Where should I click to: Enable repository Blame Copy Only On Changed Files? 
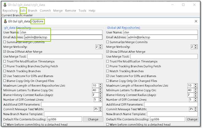tap(5, 81)
